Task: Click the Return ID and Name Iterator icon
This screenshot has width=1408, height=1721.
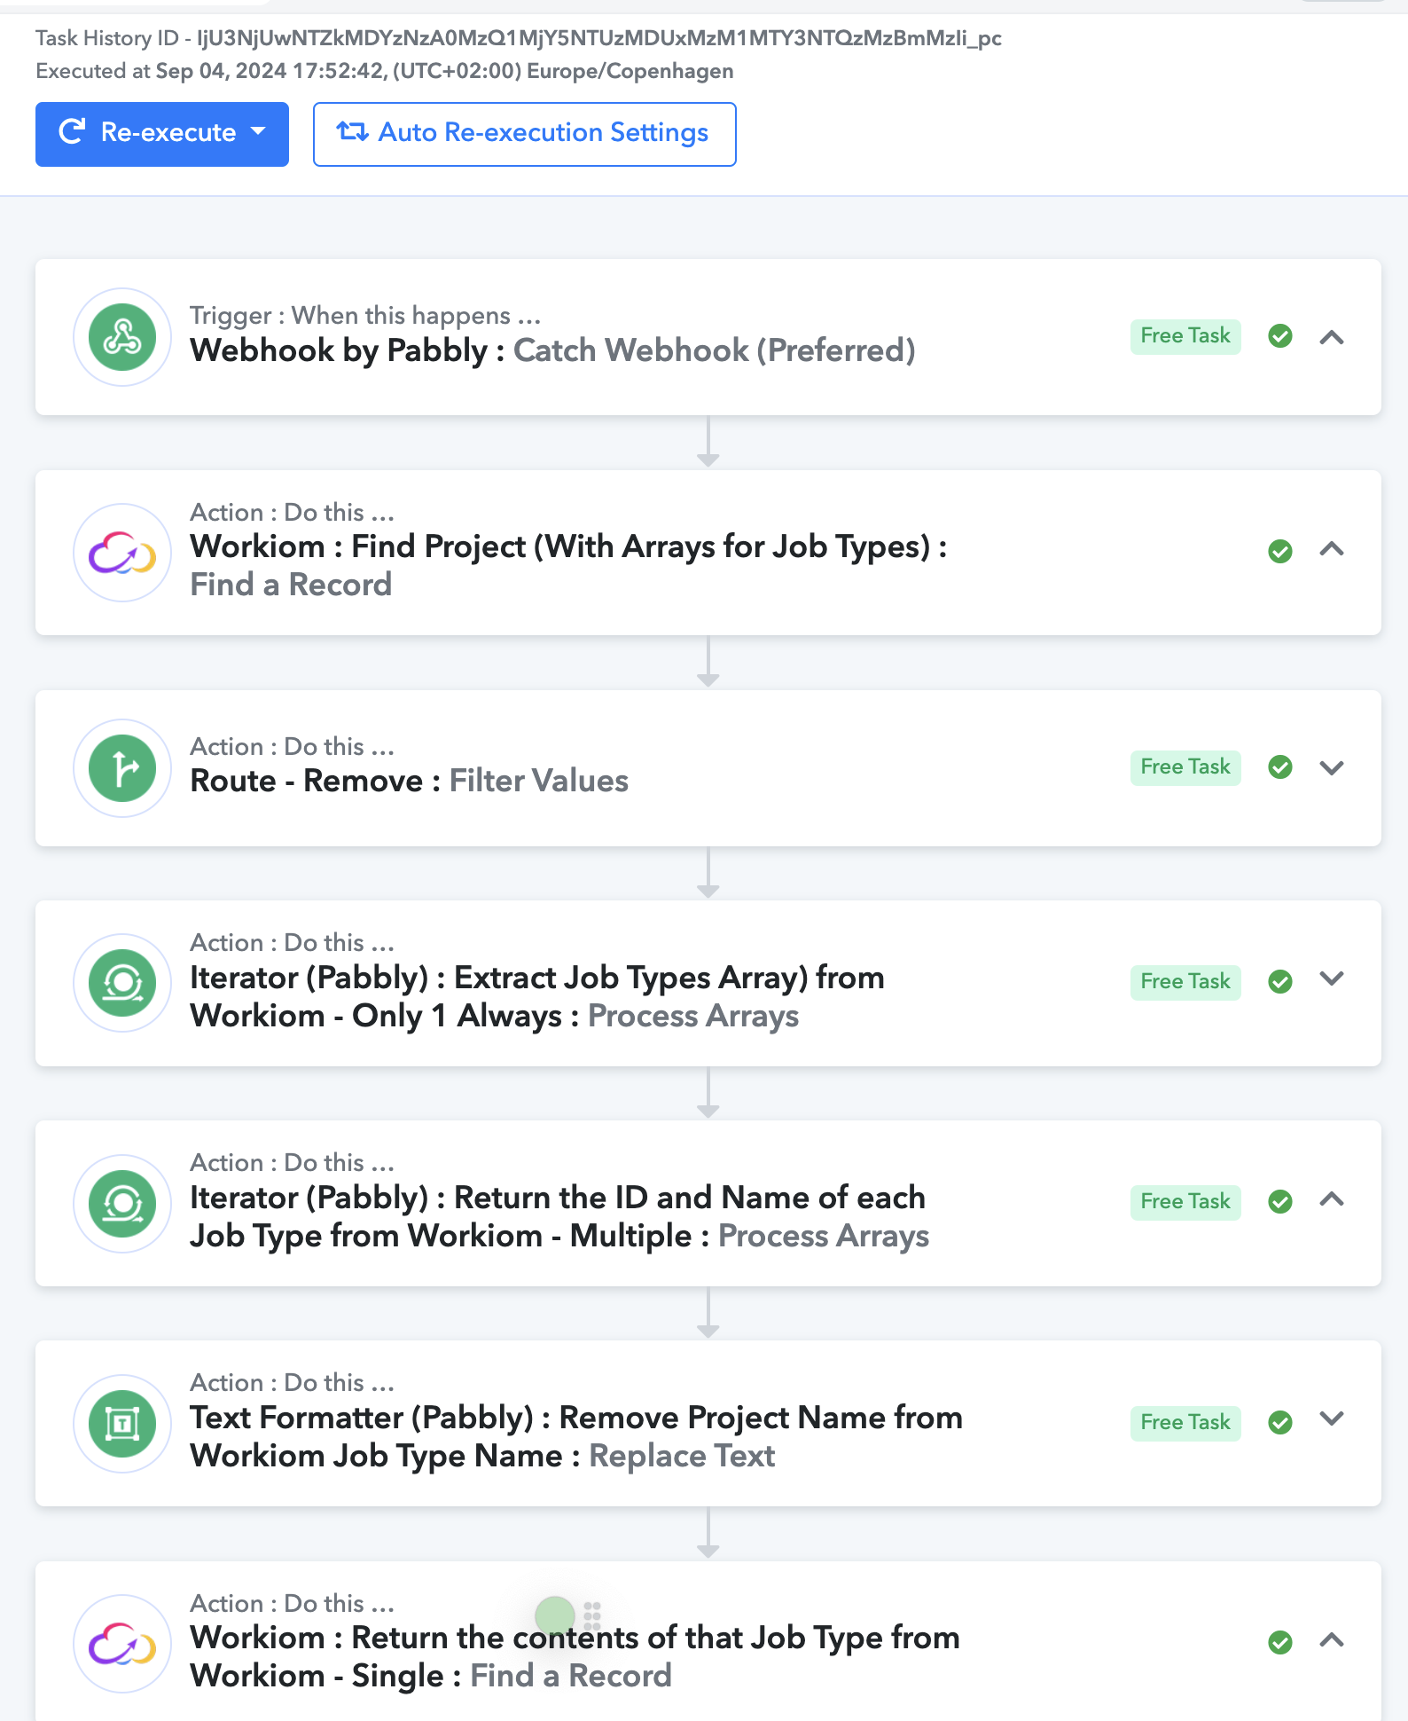Action: 122,1204
